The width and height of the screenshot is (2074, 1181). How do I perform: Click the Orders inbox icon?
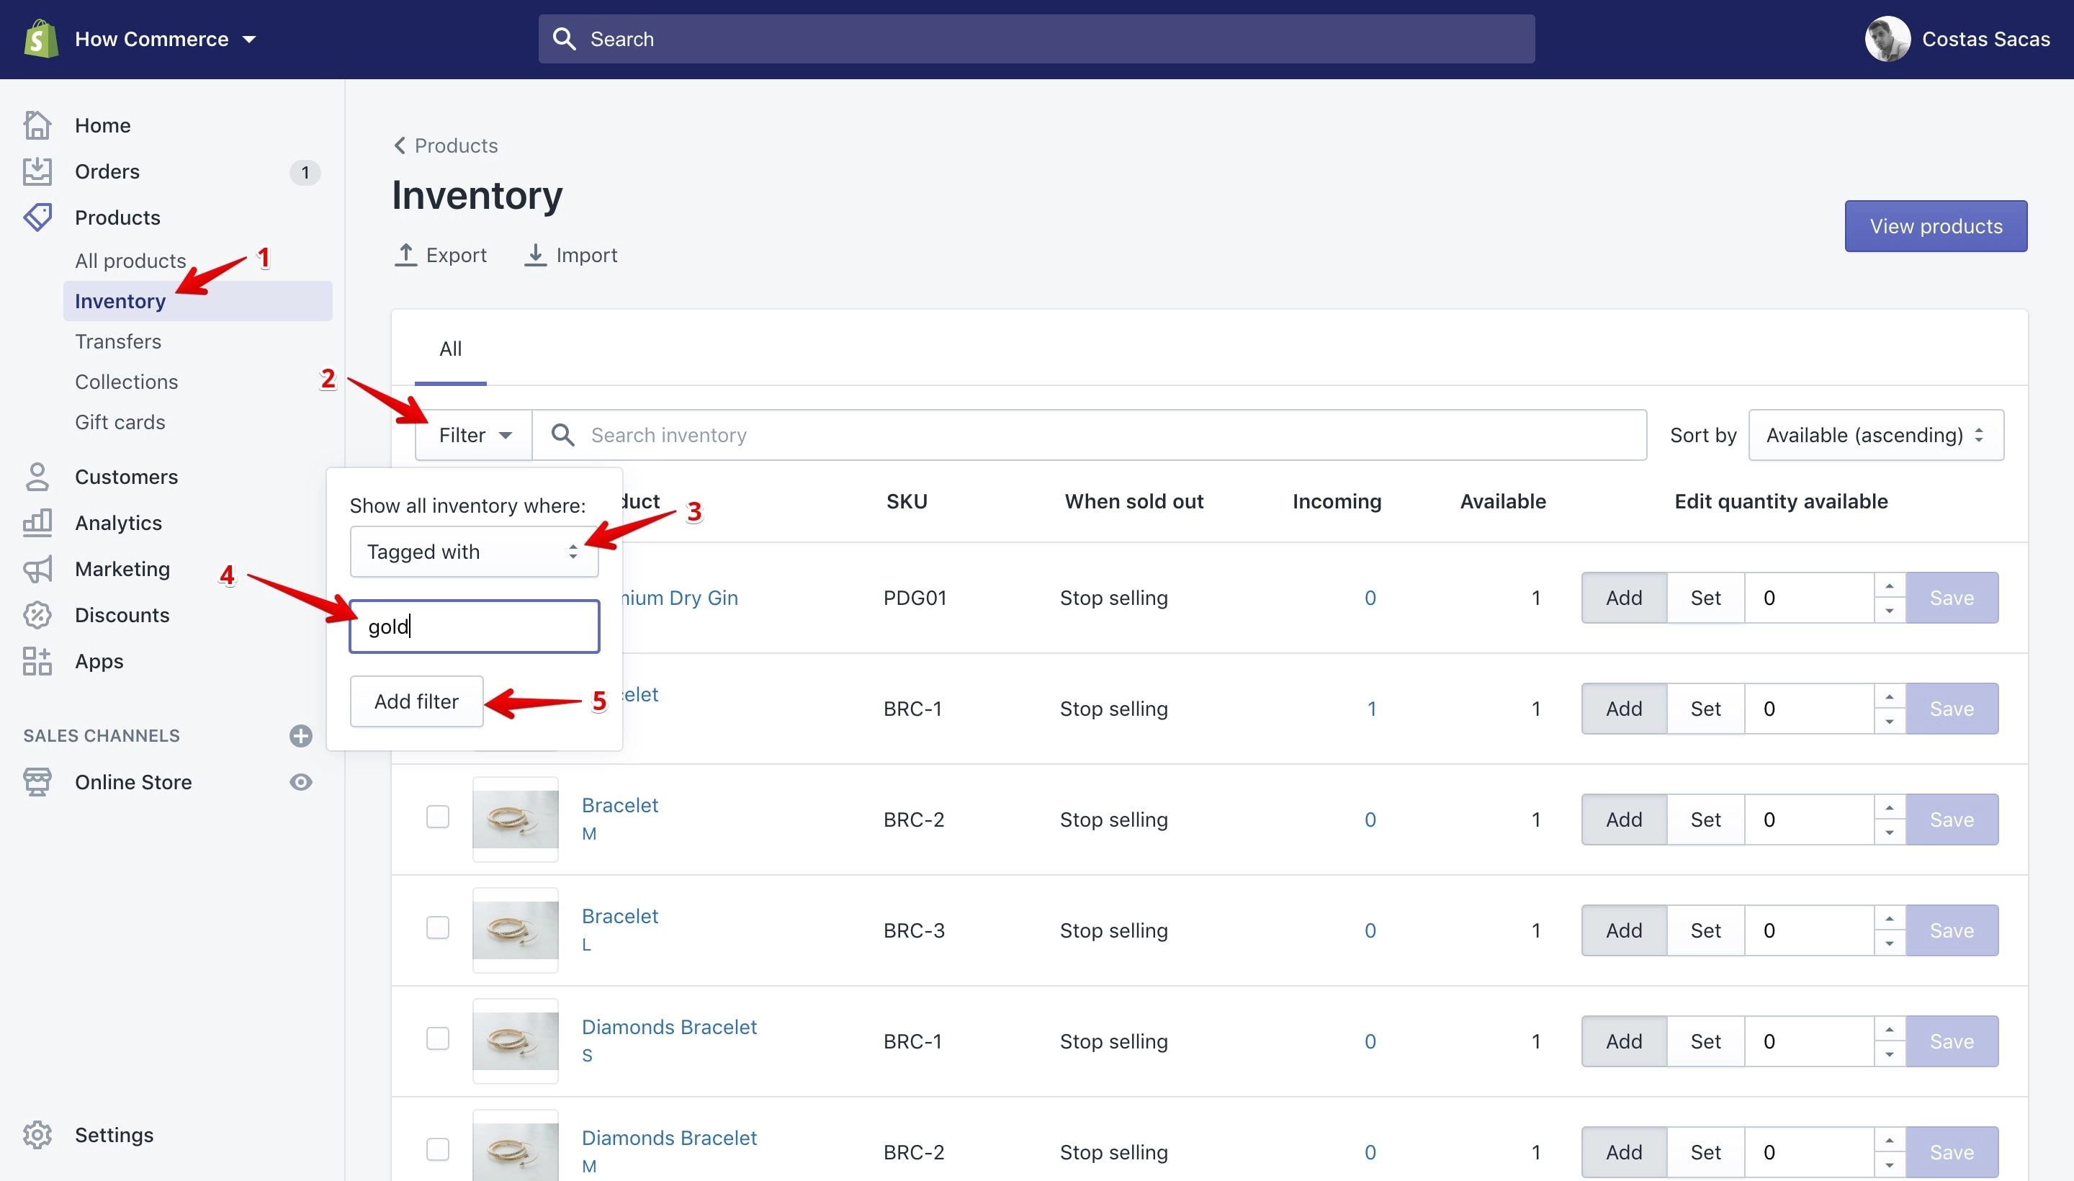37,171
